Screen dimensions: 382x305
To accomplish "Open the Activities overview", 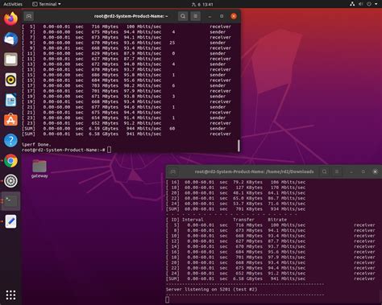I will 13,4.
